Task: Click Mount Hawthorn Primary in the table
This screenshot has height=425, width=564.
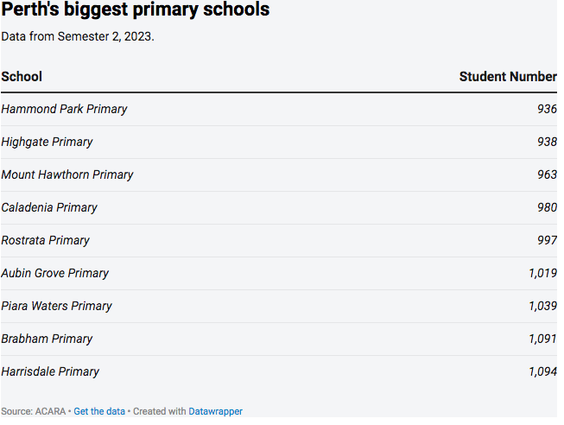Action: pos(67,175)
